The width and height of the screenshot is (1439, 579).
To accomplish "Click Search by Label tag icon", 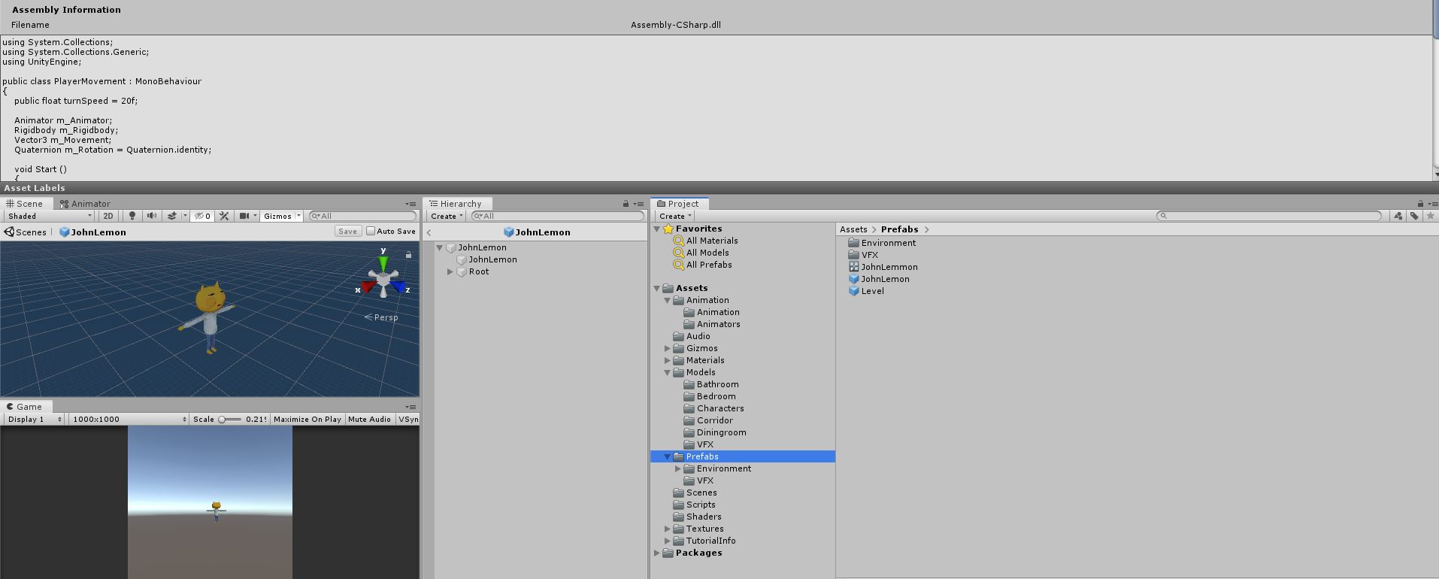I will [x=1414, y=216].
